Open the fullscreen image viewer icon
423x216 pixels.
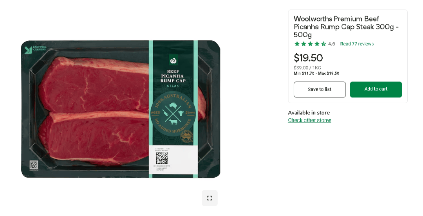click(210, 198)
